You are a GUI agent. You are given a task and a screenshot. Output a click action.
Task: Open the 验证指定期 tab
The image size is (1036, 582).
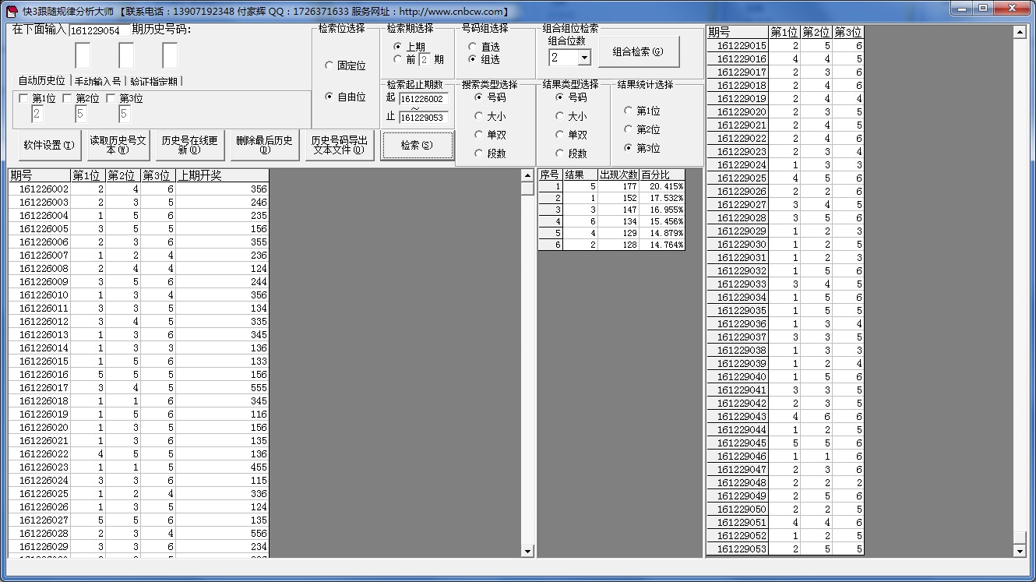tap(153, 81)
